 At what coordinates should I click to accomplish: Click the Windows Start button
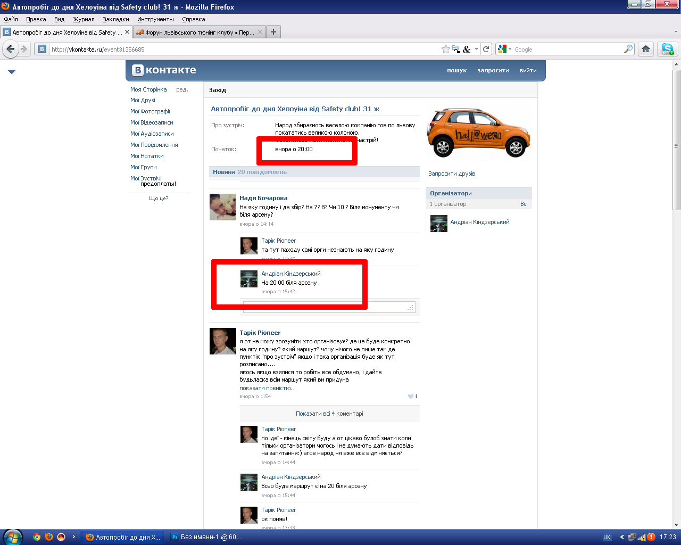(12, 537)
